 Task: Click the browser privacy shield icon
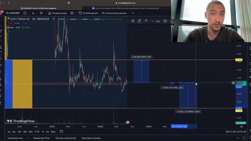point(69,3)
